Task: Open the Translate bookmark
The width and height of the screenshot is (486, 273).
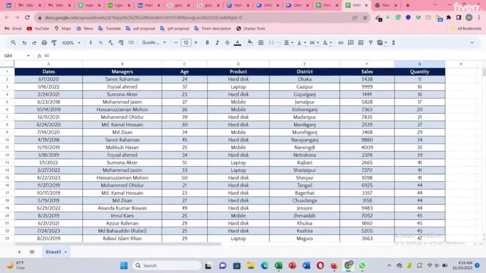Action: point(109,29)
